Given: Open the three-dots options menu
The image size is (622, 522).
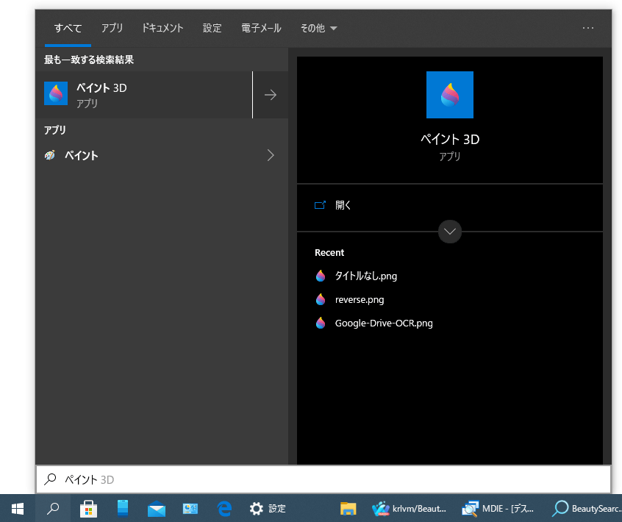Looking at the screenshot, I should pos(588,28).
